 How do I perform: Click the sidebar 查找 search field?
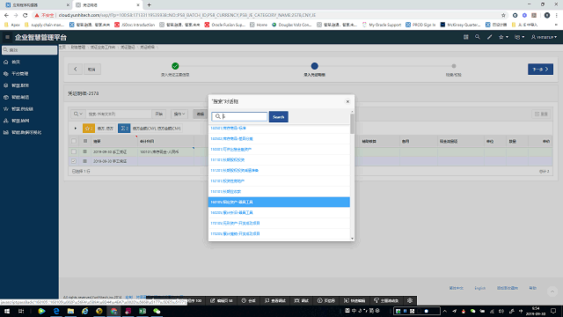[29, 50]
